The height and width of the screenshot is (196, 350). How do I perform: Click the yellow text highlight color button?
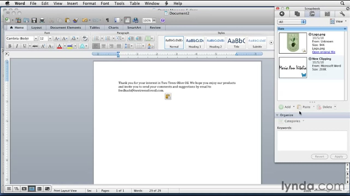pos(70,46)
